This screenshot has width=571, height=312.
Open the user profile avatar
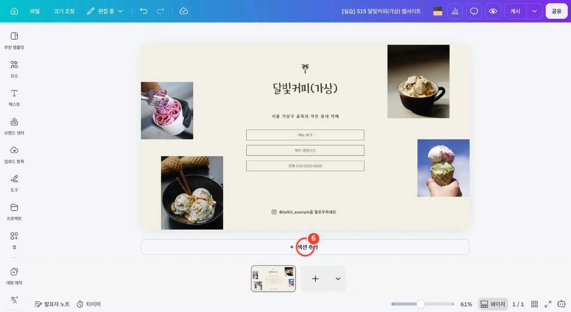pyautogui.click(x=438, y=11)
